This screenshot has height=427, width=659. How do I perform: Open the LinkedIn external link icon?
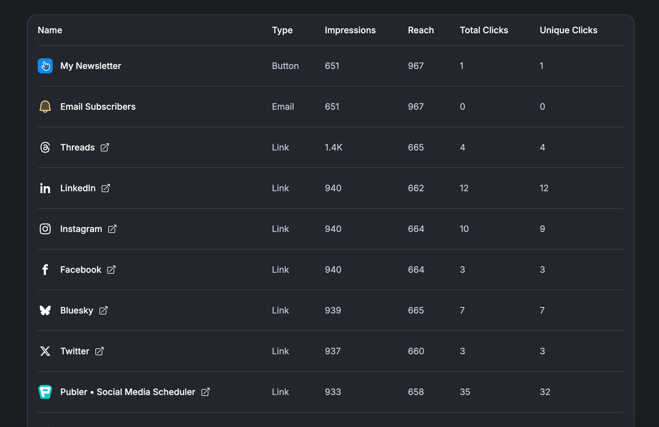pyautogui.click(x=106, y=188)
